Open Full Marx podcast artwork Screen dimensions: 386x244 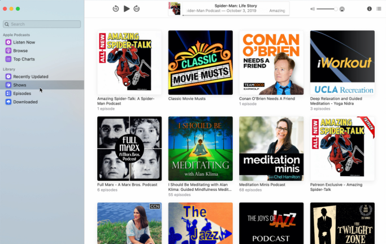point(129,149)
